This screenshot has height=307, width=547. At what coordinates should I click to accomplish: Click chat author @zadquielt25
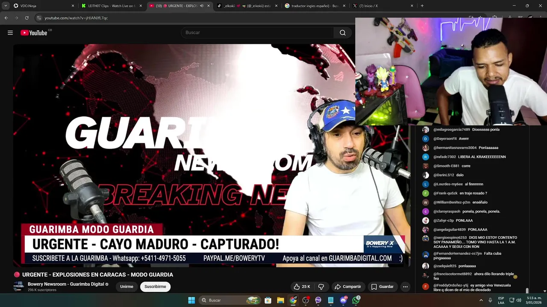(x=445, y=266)
